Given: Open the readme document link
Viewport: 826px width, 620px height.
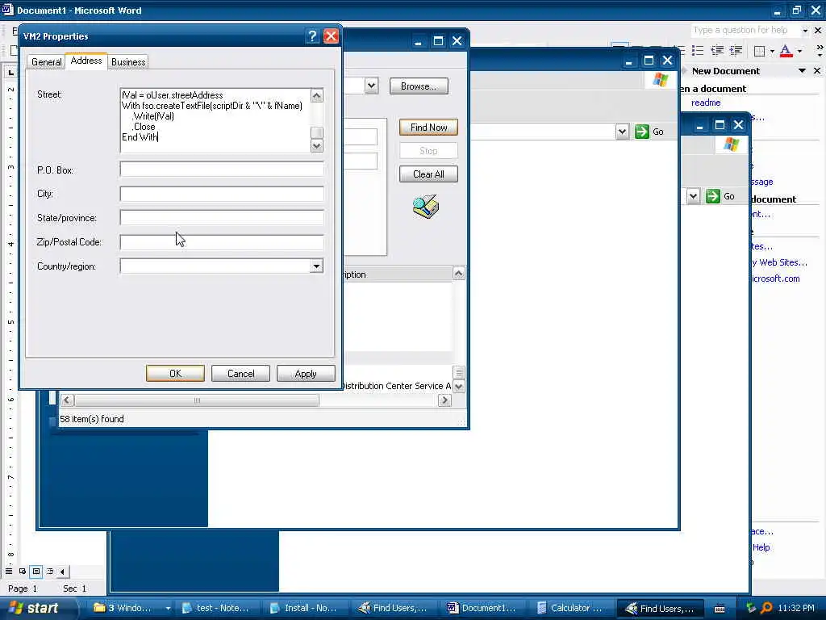Looking at the screenshot, I should [x=706, y=103].
